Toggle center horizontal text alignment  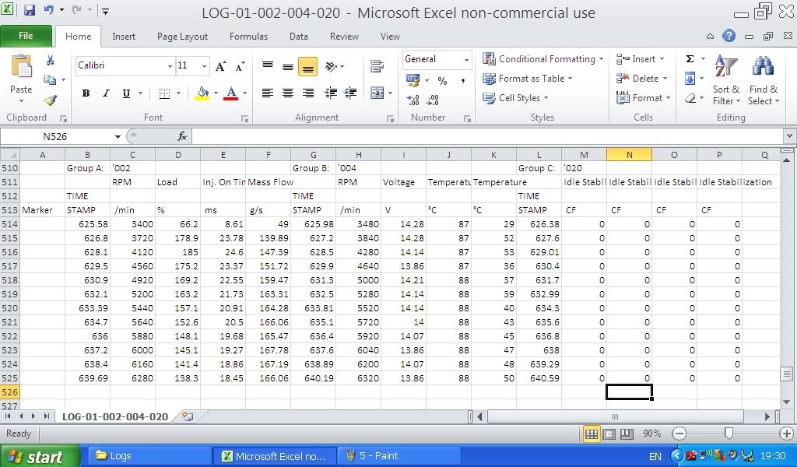[x=287, y=93]
